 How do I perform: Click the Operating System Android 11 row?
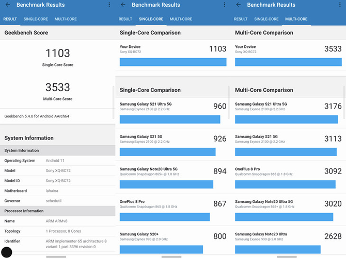(57, 161)
